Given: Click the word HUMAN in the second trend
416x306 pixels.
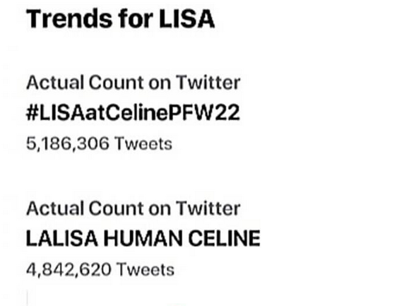Looking at the screenshot, I should (x=143, y=238).
